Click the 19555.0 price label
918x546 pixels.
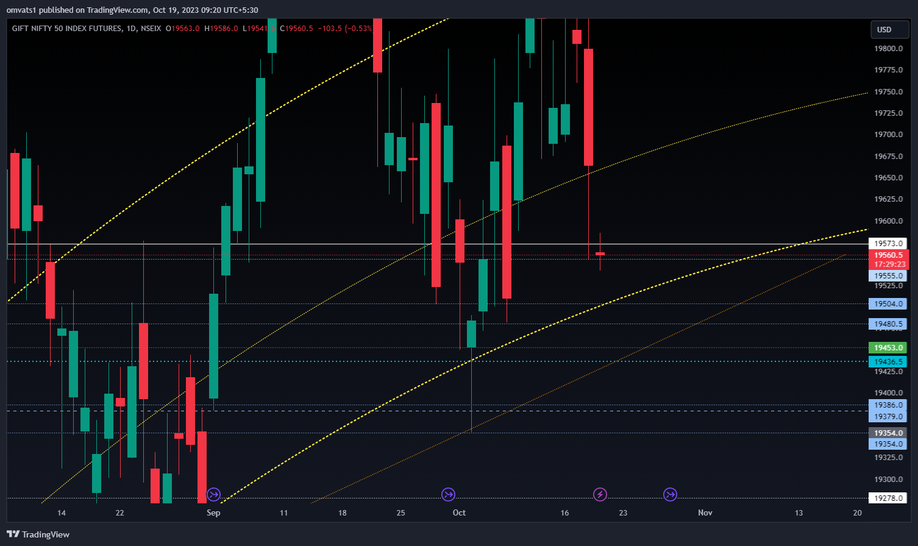click(888, 275)
